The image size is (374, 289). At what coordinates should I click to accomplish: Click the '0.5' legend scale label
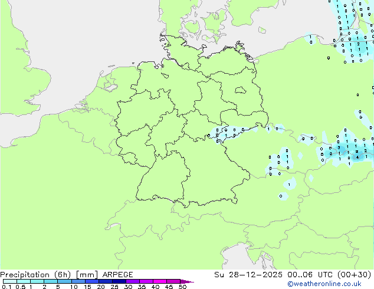tap(21, 287)
